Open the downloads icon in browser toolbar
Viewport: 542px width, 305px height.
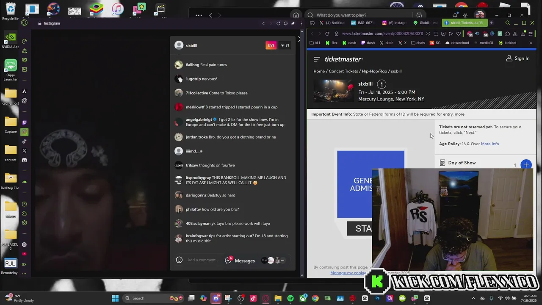click(523, 33)
